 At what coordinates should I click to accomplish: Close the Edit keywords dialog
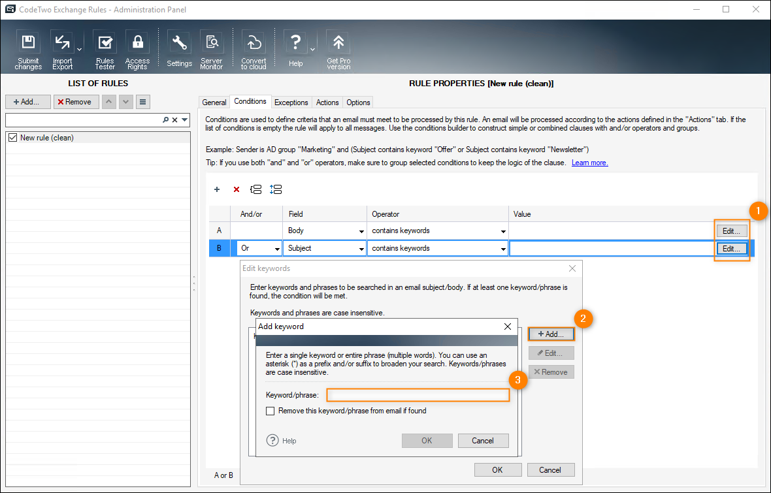(x=572, y=268)
